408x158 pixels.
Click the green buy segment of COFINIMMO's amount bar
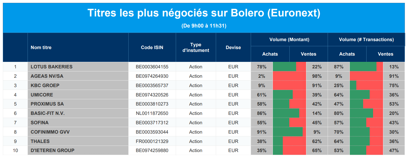point(287,132)
